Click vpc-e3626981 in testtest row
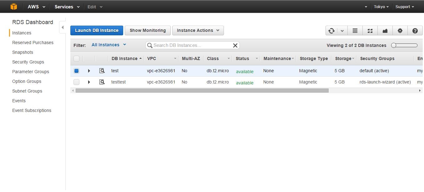424x192 pixels. [161, 82]
